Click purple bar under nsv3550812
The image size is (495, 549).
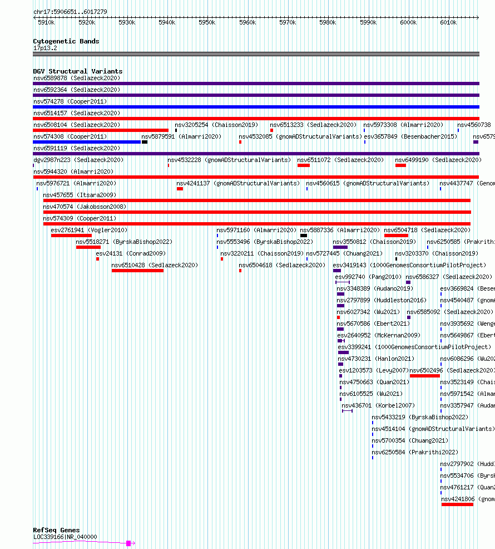click(x=340, y=247)
